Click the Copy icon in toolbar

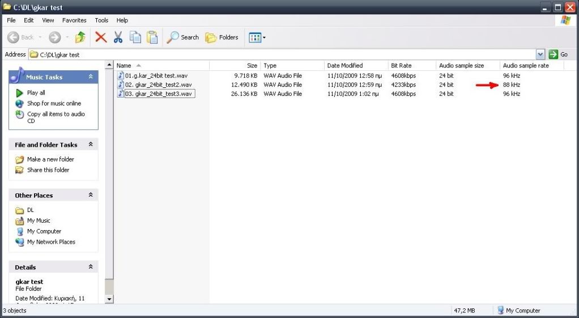(135, 37)
